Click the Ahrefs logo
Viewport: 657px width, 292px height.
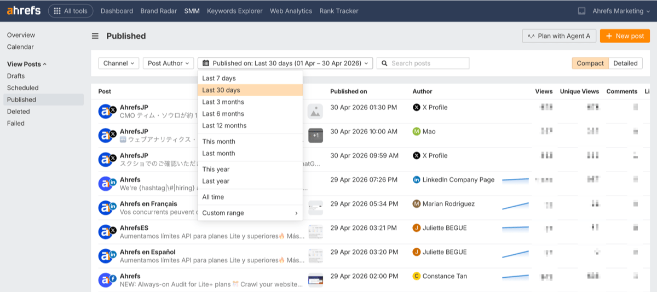coord(25,11)
